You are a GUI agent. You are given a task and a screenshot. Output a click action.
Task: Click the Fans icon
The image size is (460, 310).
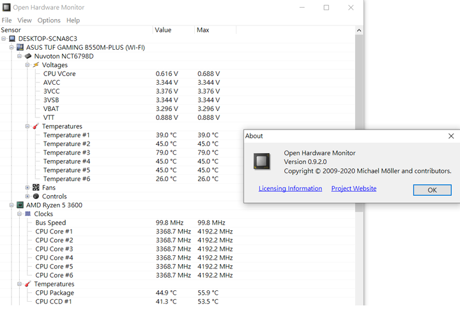36,188
